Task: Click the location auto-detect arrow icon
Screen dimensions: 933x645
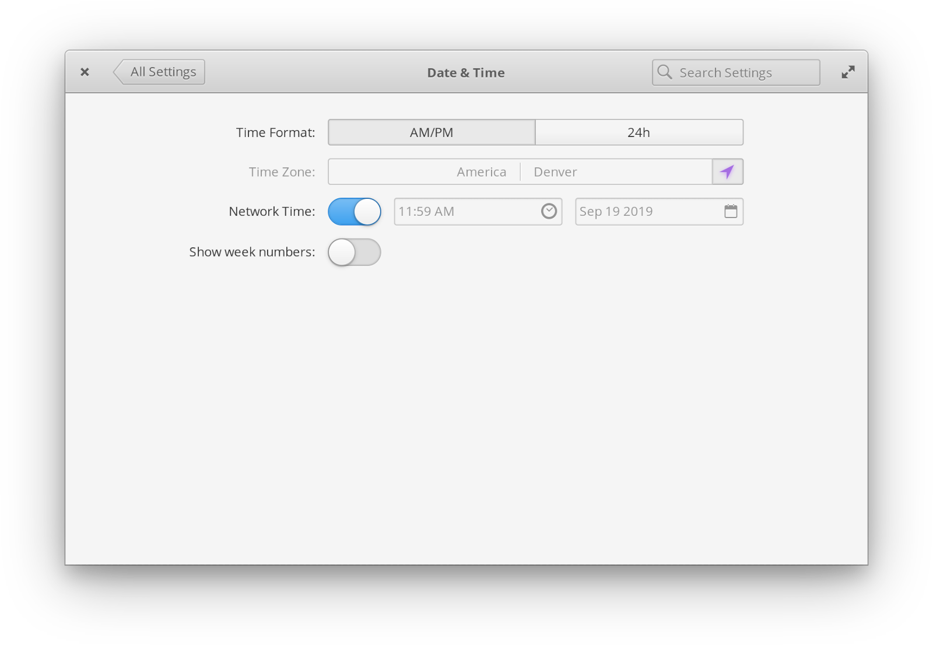Action: click(727, 171)
